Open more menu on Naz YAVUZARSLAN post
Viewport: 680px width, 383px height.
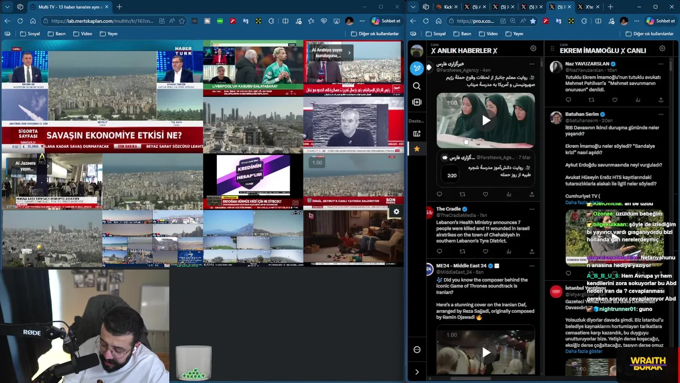pos(661,64)
